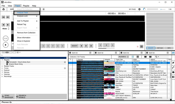Adjust the master volume slider
Screen dimensions: 175x104
163,9
